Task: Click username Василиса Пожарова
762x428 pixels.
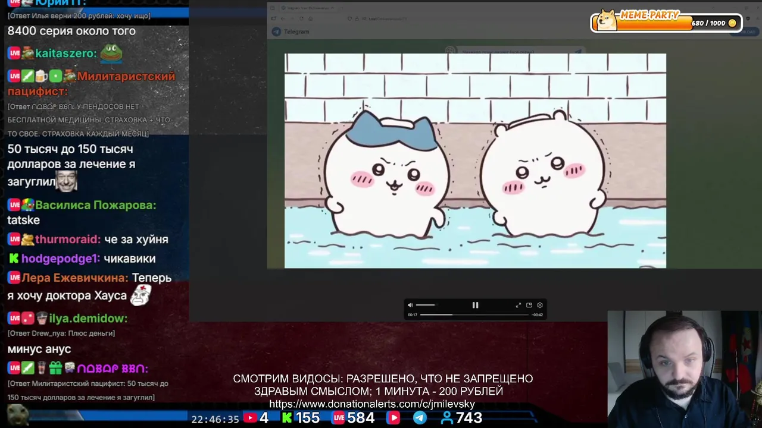Action: [95, 205]
